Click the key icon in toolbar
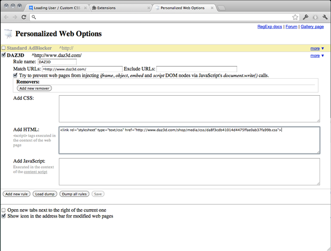 (306, 17)
